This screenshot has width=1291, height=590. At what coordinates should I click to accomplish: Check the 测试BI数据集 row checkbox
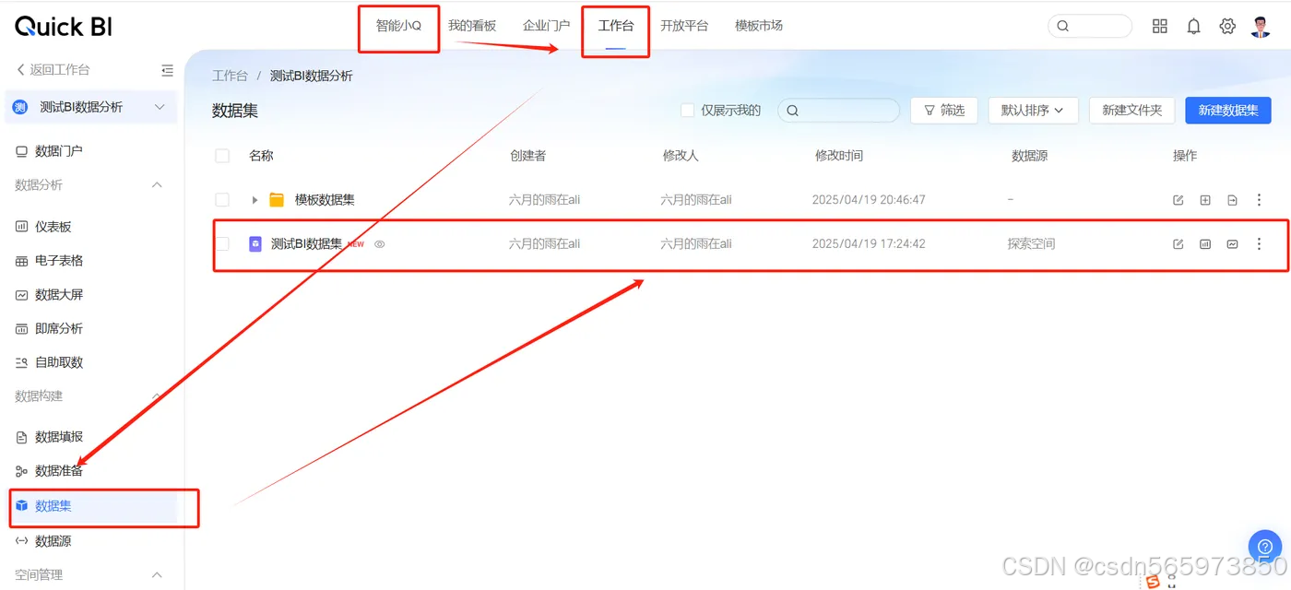pos(222,243)
